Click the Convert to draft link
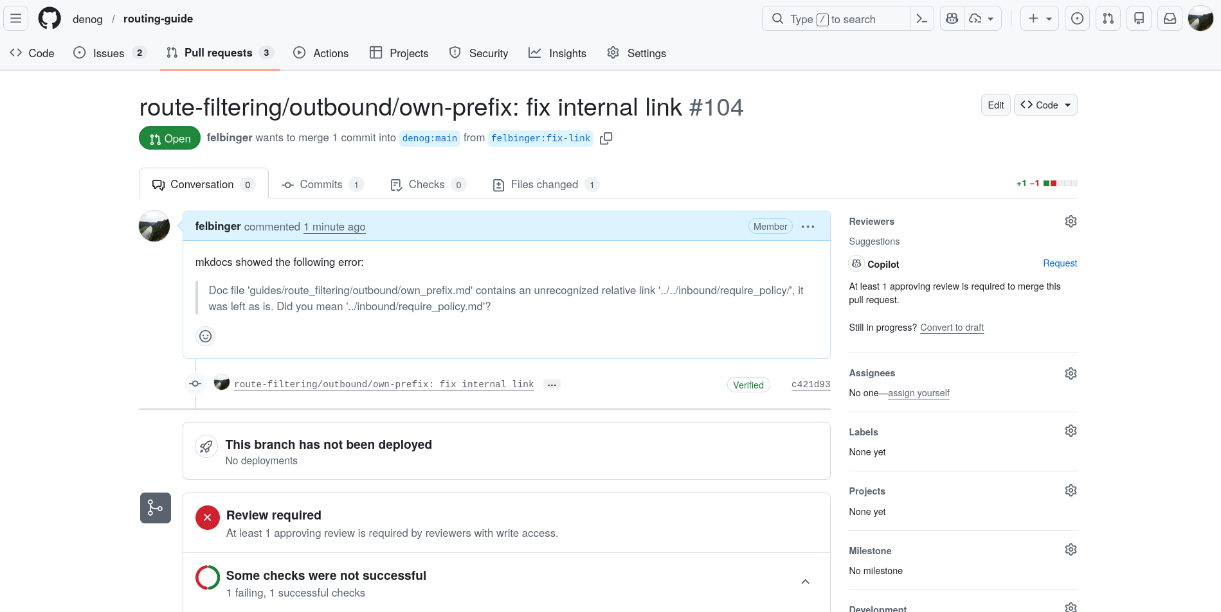 click(952, 328)
